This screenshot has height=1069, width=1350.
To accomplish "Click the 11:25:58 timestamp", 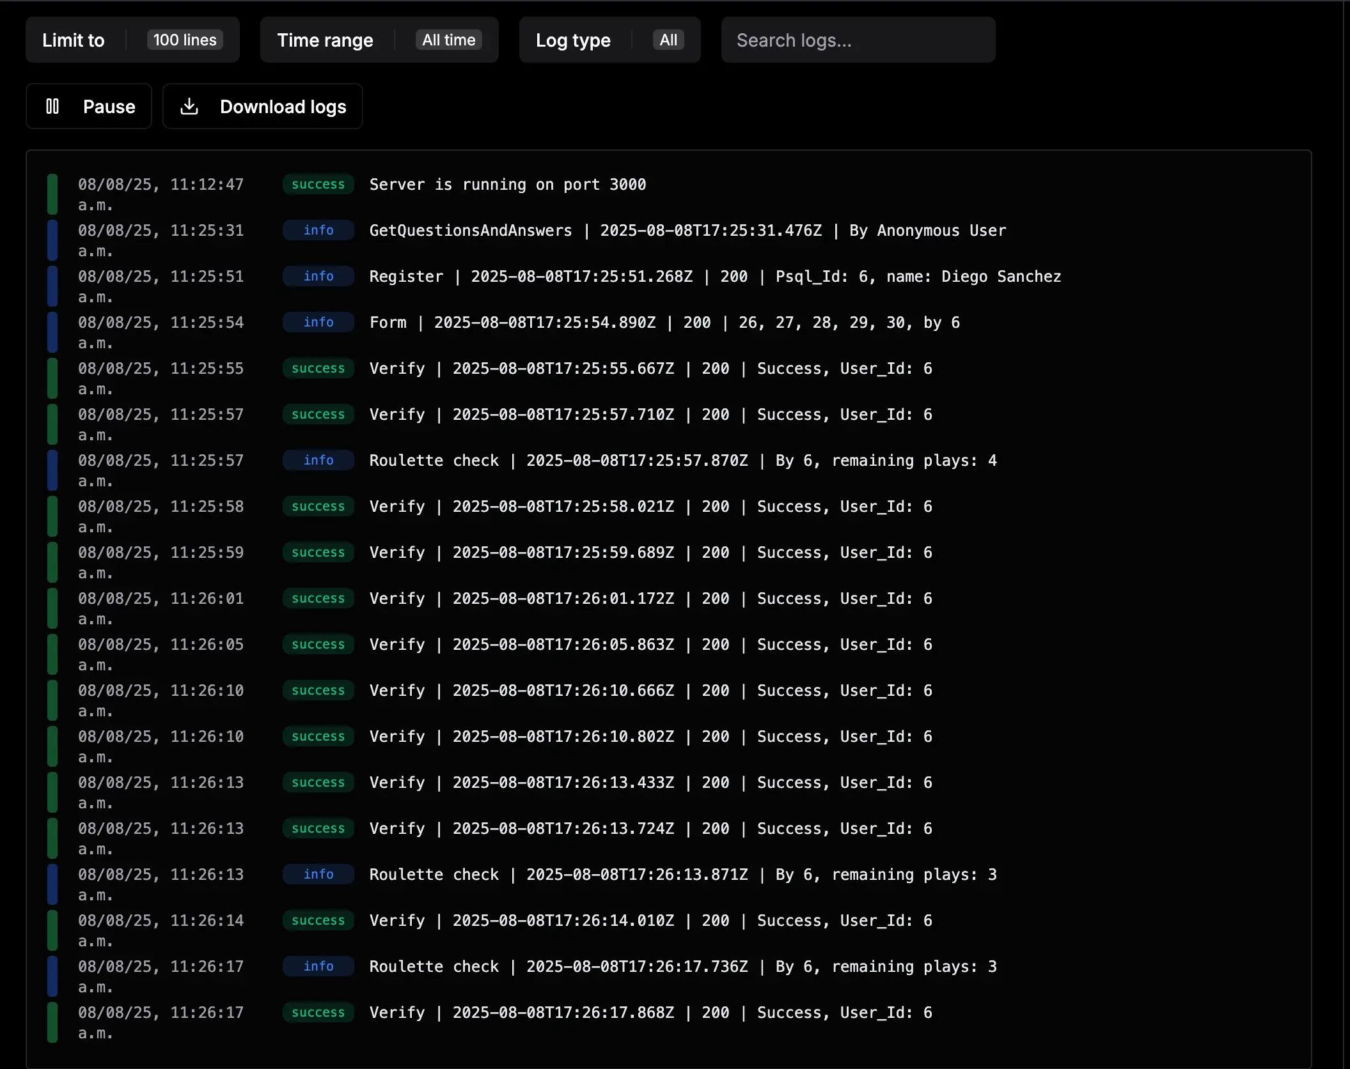I will pos(161,517).
